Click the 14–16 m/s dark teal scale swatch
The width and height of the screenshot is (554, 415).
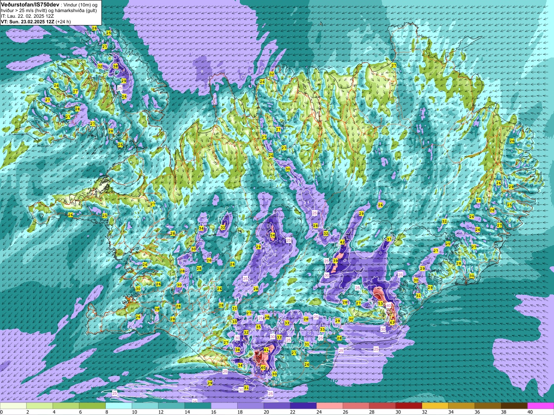tap(198, 406)
